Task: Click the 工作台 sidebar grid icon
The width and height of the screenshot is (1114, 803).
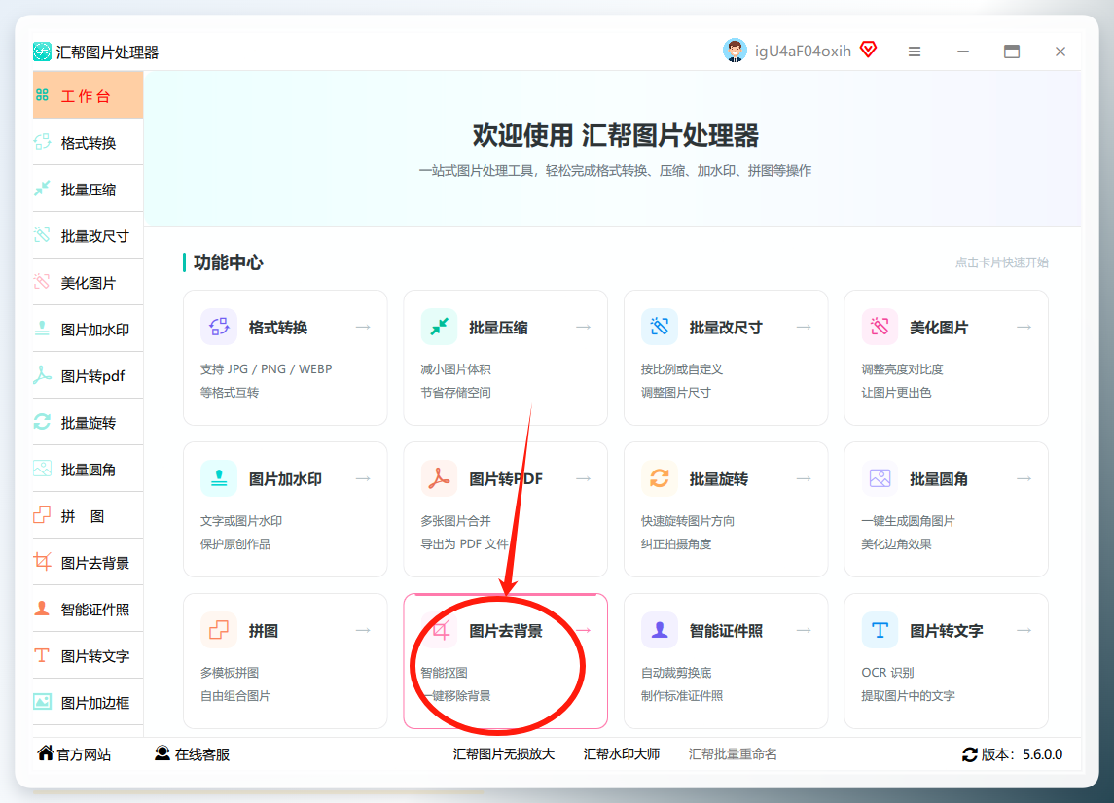Action: point(42,95)
